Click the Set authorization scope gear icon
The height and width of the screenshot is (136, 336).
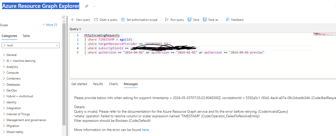tap(123, 20)
